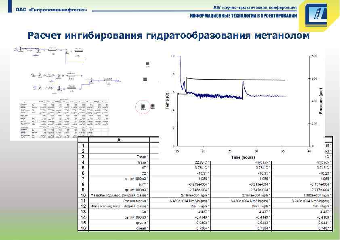Click the slide title 'Расчет ингибирования гидратообразования метанолом'
This screenshot has height=240, width=340.
(x=169, y=35)
